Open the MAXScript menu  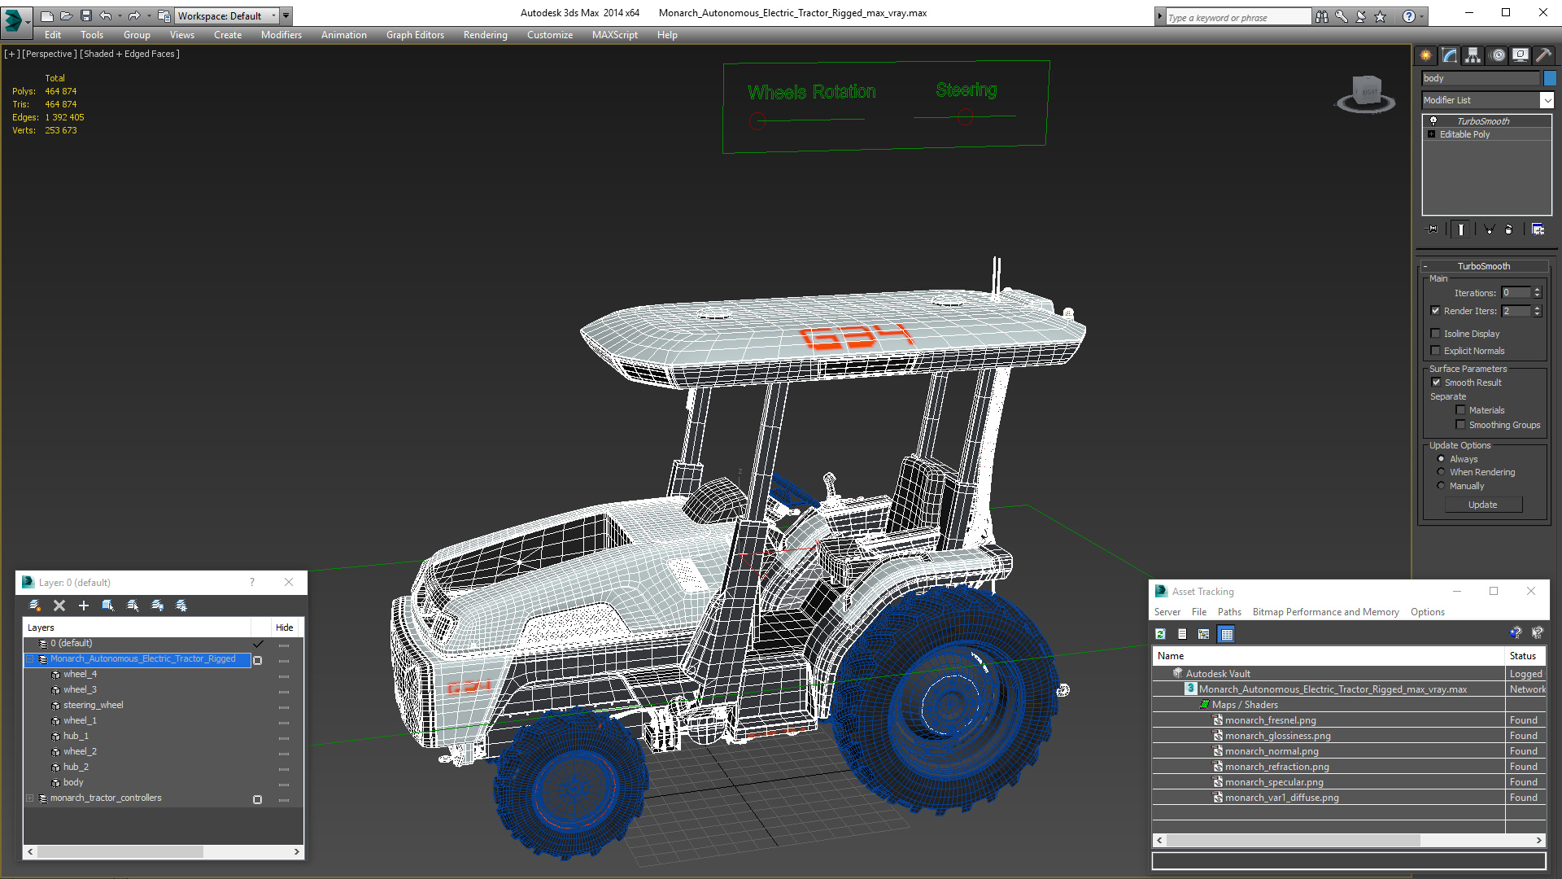click(614, 35)
